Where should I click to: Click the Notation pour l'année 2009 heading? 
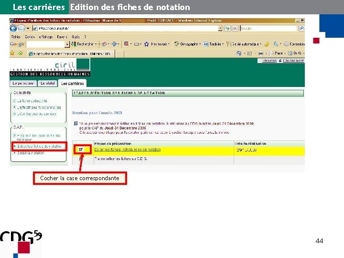click(97, 113)
